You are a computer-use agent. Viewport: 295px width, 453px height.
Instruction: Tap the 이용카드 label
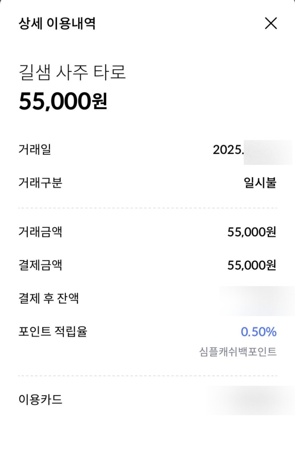pos(40,400)
